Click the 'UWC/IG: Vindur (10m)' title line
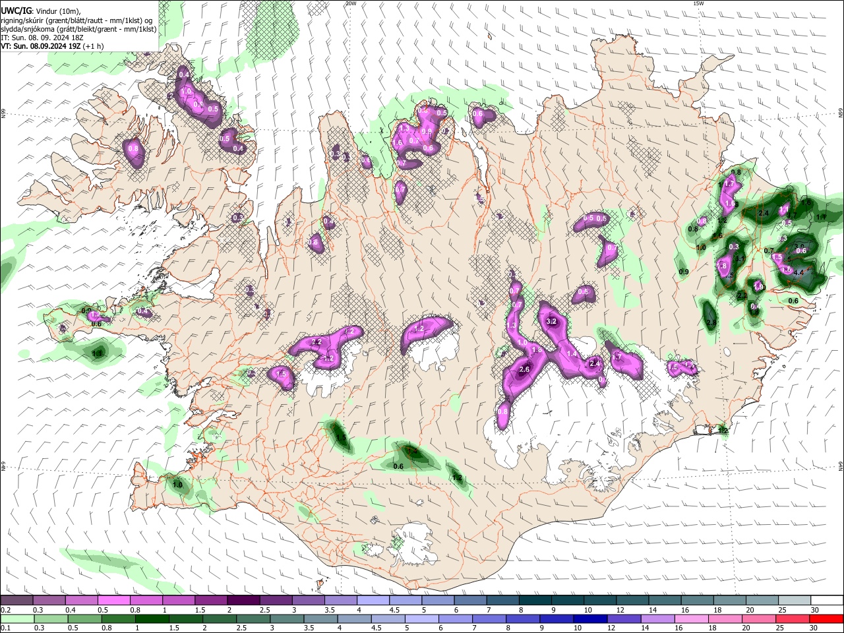 coord(41,11)
